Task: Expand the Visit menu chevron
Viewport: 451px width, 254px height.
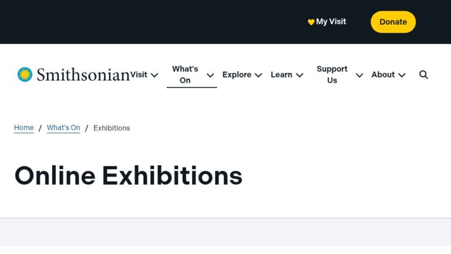Action: [x=154, y=75]
